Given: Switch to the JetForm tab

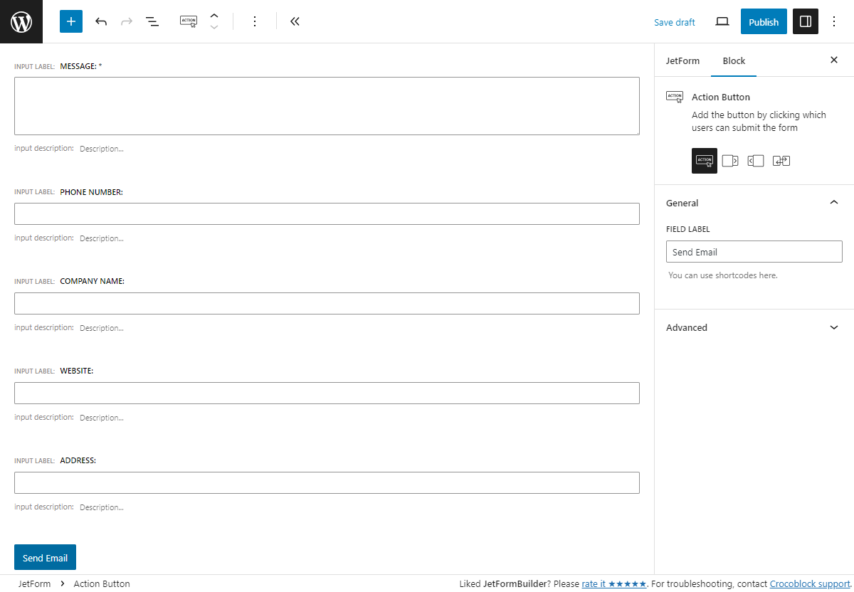Looking at the screenshot, I should [682, 60].
